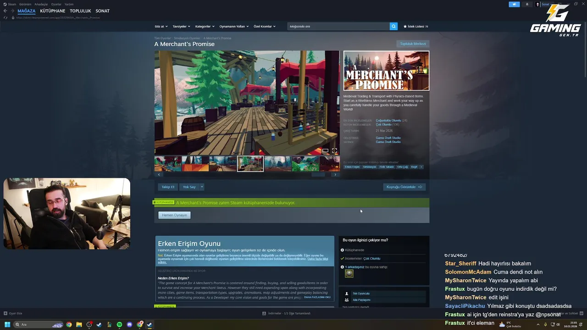Image resolution: width=587 pixels, height=330 pixels.
Task: Open the Arkadaşlar menu
Action: 41,4
